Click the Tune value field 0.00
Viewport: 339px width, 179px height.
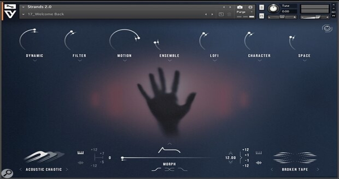(289, 11)
